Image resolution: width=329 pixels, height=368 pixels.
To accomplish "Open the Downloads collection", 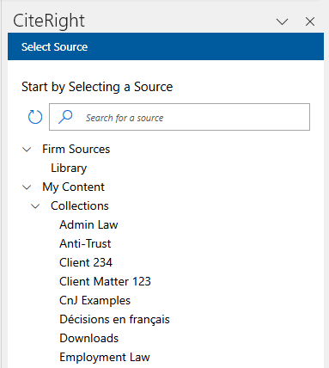I will (88, 338).
